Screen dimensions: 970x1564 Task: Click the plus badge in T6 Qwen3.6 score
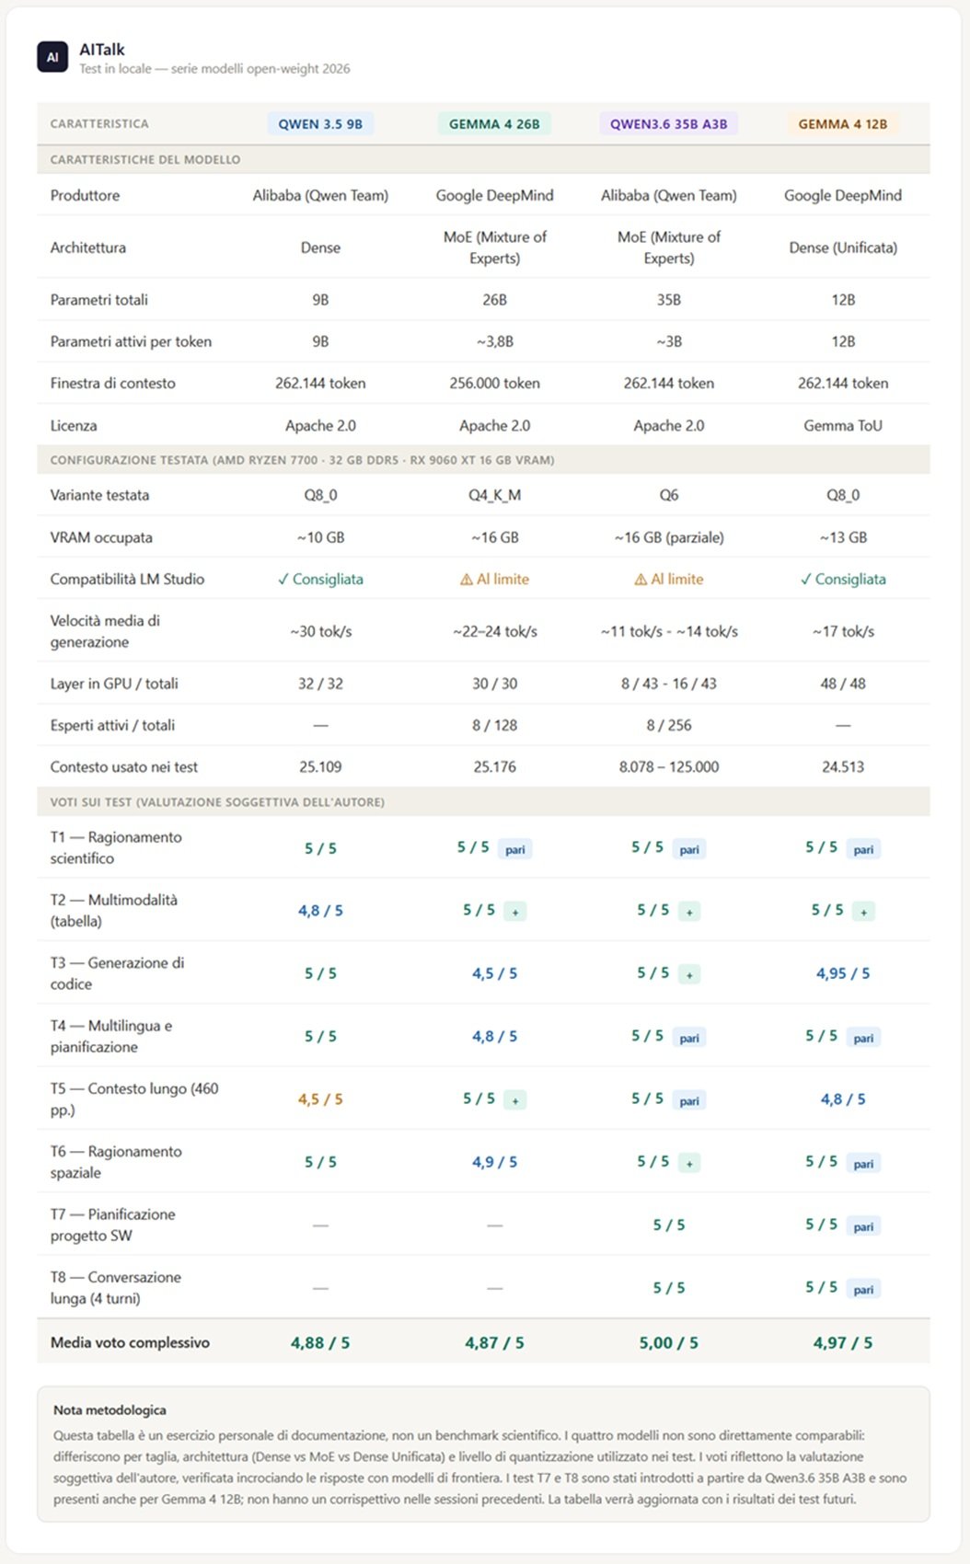[x=689, y=1163]
